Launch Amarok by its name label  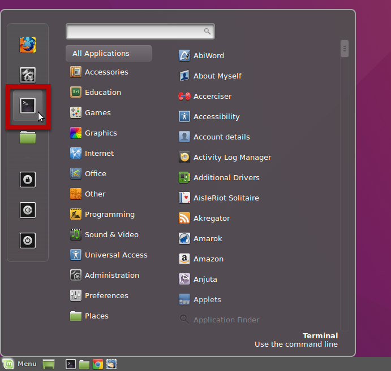pos(208,239)
